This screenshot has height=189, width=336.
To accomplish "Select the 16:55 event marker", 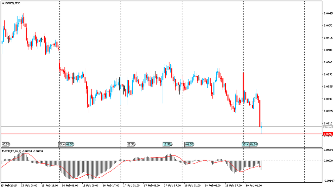I will (x=167, y=144).
